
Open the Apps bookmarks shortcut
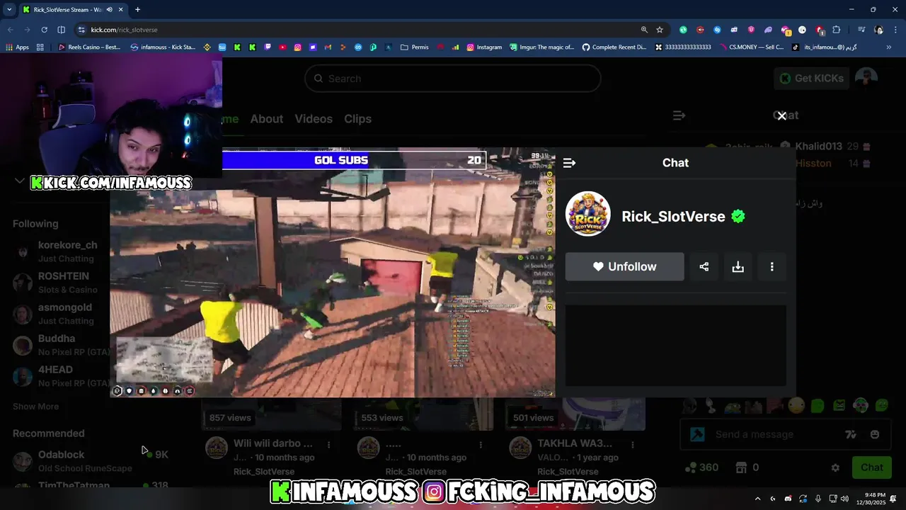click(17, 47)
